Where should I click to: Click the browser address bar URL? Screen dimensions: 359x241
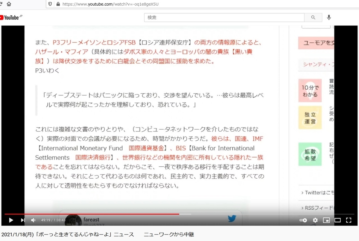pos(111,4)
